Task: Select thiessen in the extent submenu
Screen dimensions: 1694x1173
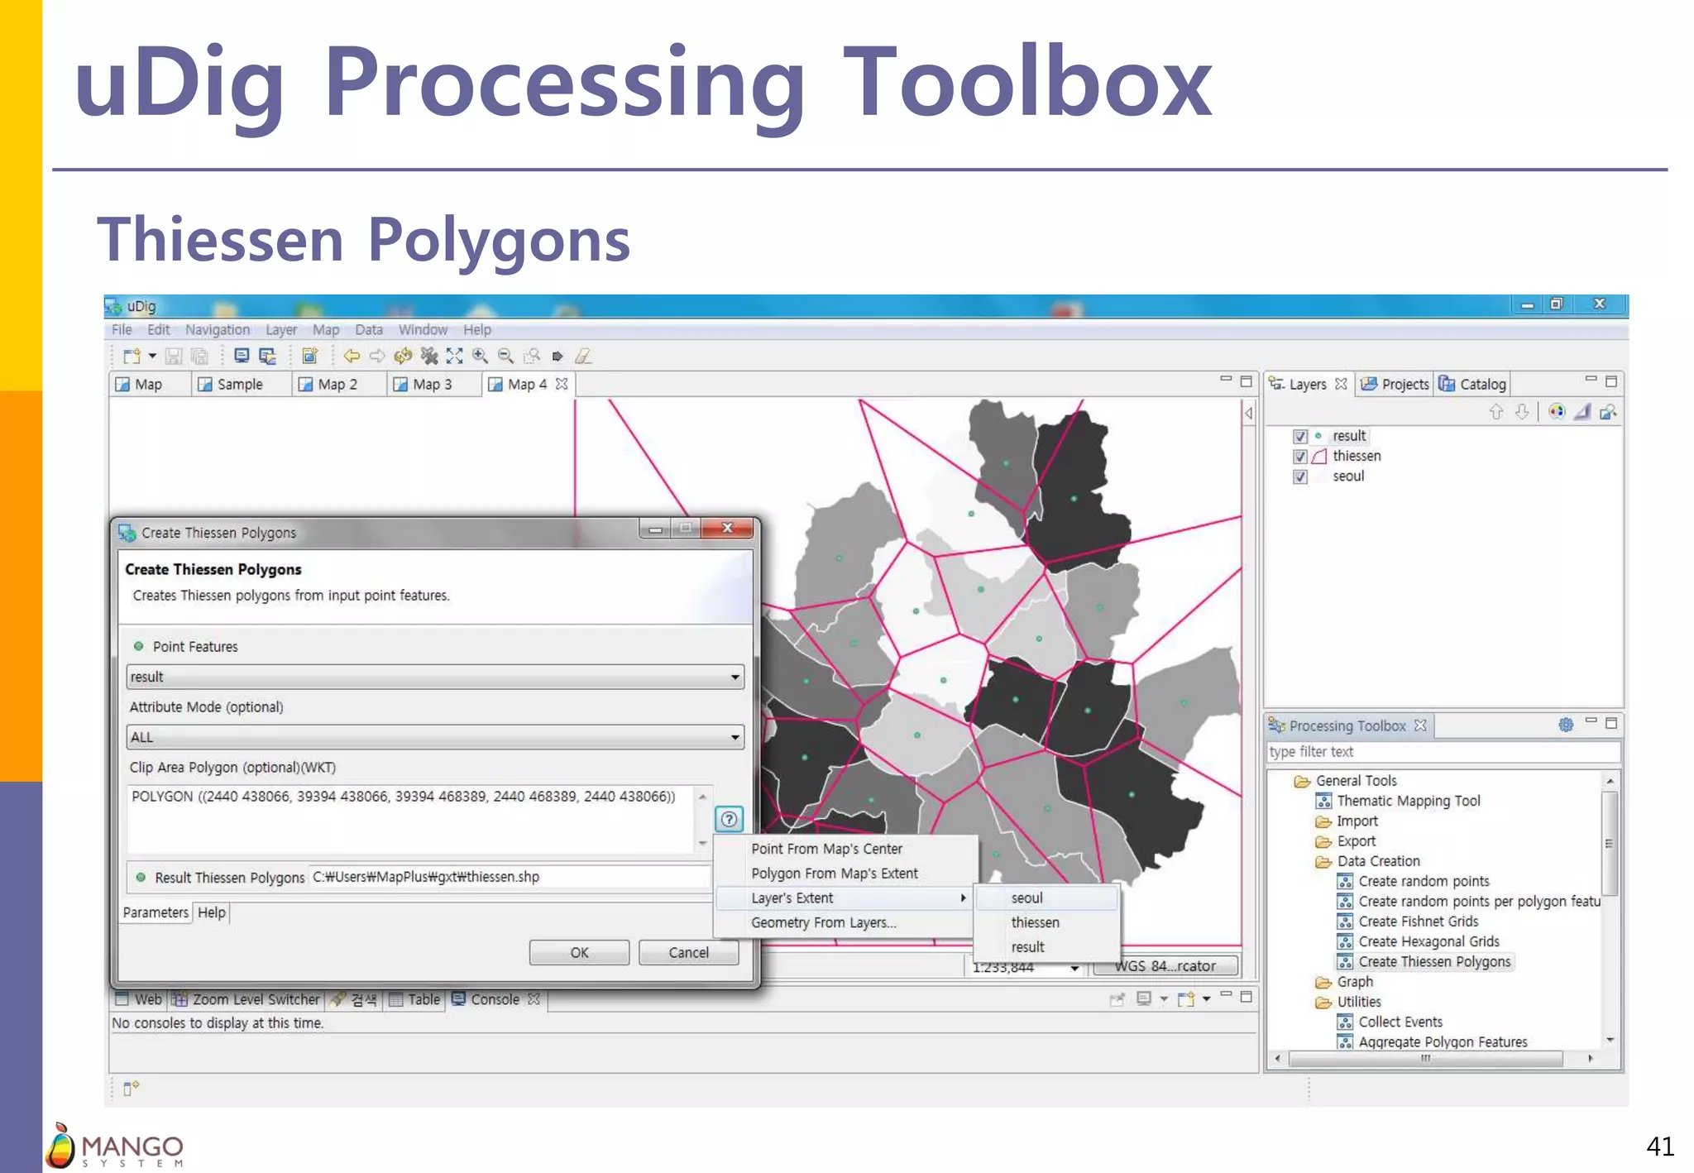Action: point(1047,922)
